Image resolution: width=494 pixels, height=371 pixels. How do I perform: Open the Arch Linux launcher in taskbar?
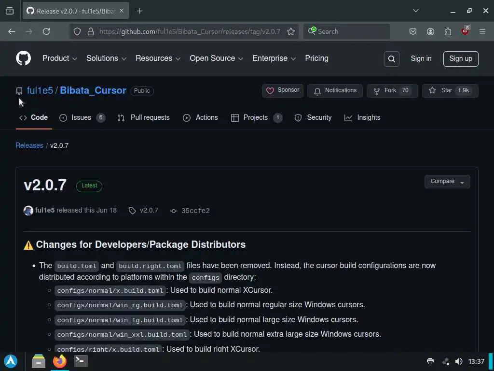(x=11, y=361)
